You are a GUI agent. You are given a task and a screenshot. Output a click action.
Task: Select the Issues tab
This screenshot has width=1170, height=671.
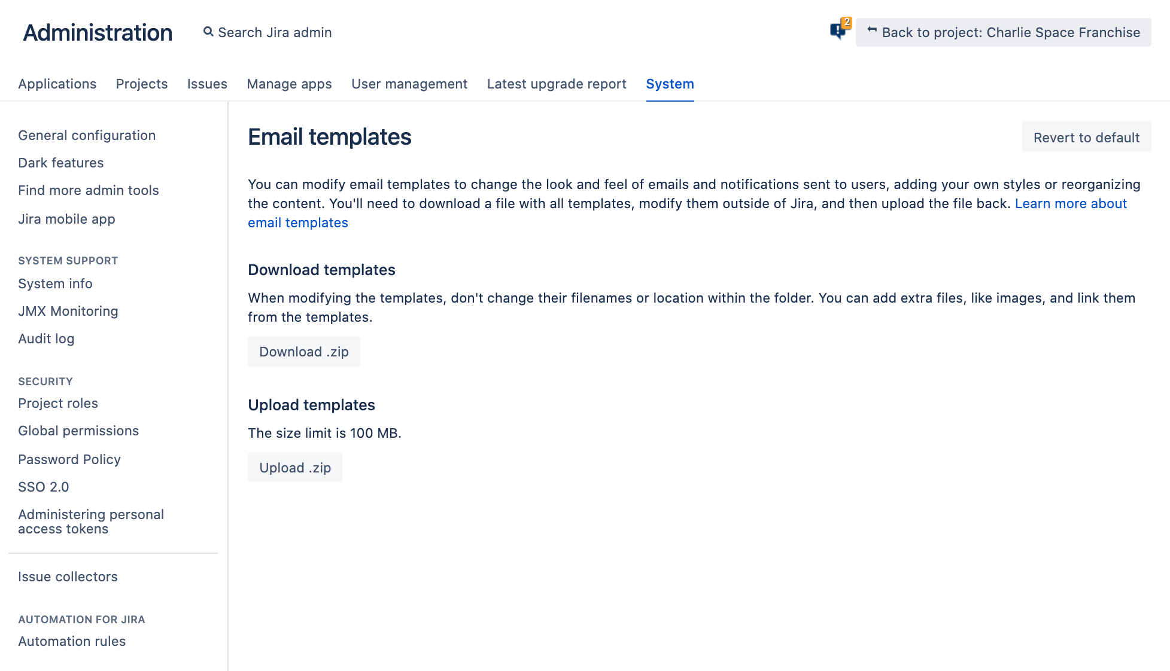tap(207, 84)
